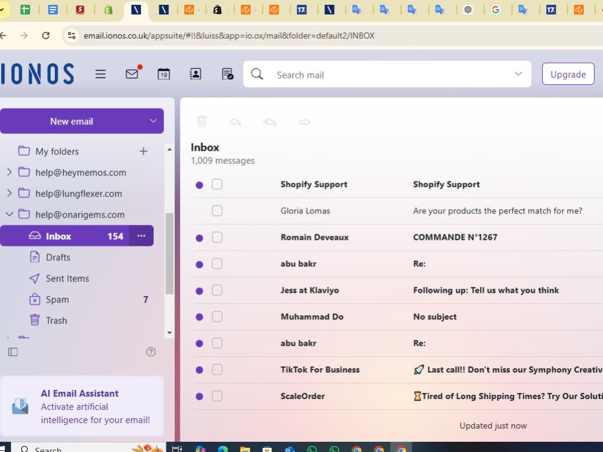The height and width of the screenshot is (452, 603).
Task: Open the Tasks checklist icon
Action: [x=227, y=74]
